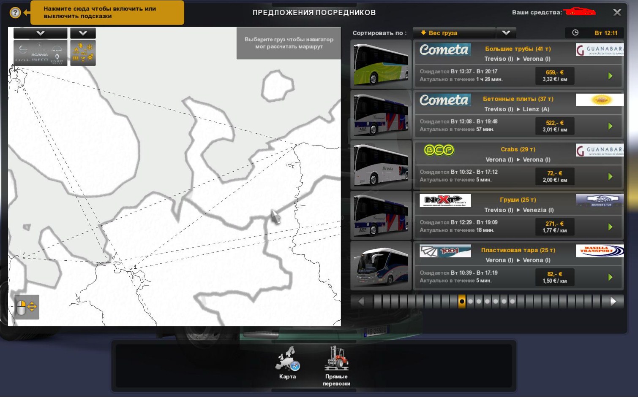Click the Актуально в течение 18 мин. text
This screenshot has width=638, height=397.
457,230
